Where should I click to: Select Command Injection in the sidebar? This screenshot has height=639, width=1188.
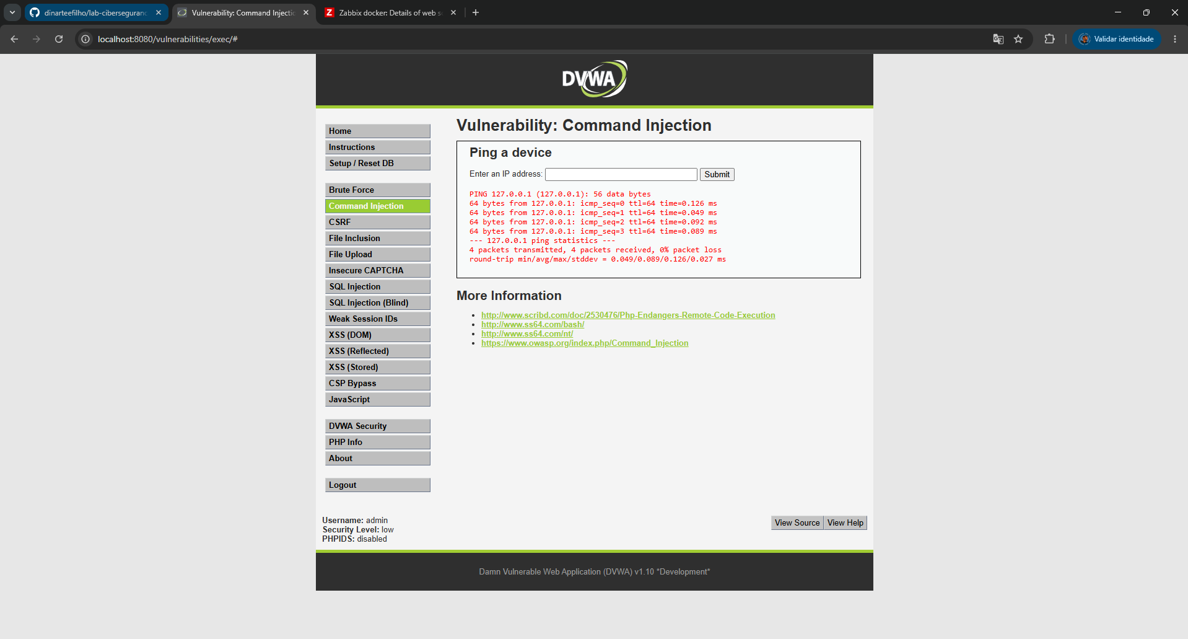[378, 206]
